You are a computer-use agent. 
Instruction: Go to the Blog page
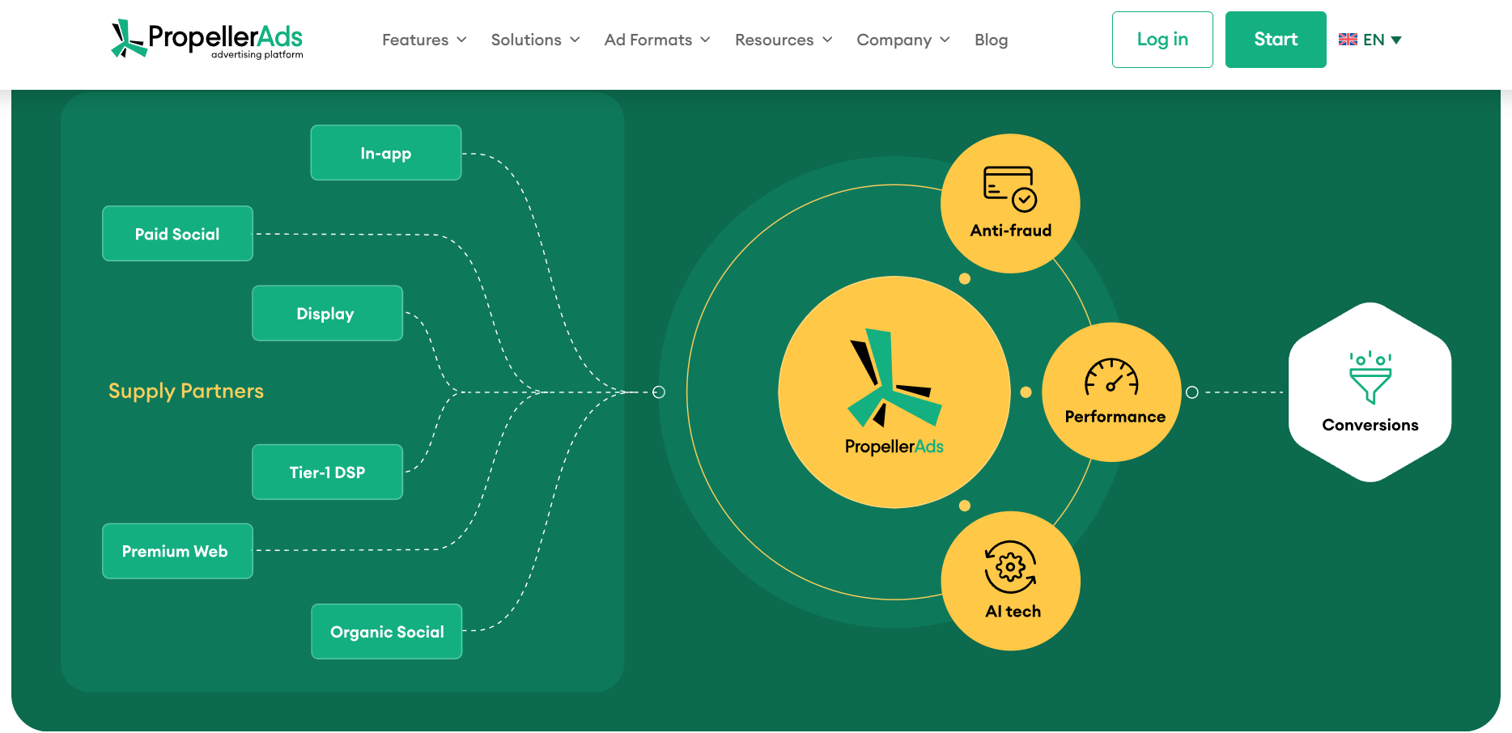click(991, 40)
